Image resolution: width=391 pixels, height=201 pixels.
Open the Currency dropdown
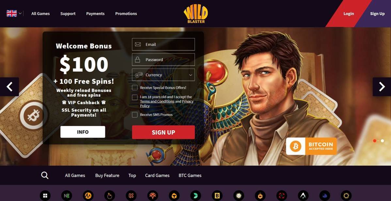tap(163, 75)
